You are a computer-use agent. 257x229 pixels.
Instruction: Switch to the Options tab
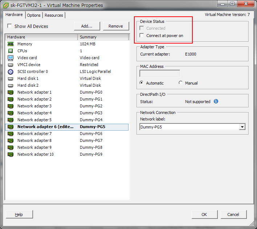34,15
